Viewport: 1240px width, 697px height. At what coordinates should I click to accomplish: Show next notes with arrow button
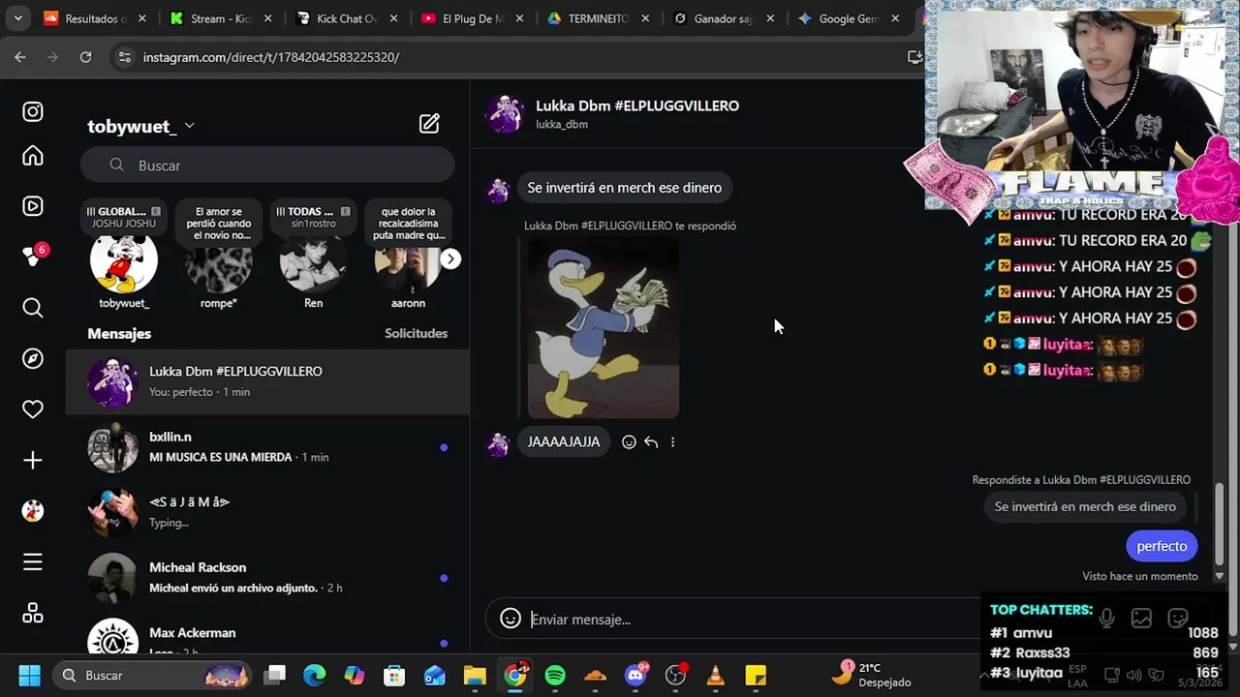[450, 258]
